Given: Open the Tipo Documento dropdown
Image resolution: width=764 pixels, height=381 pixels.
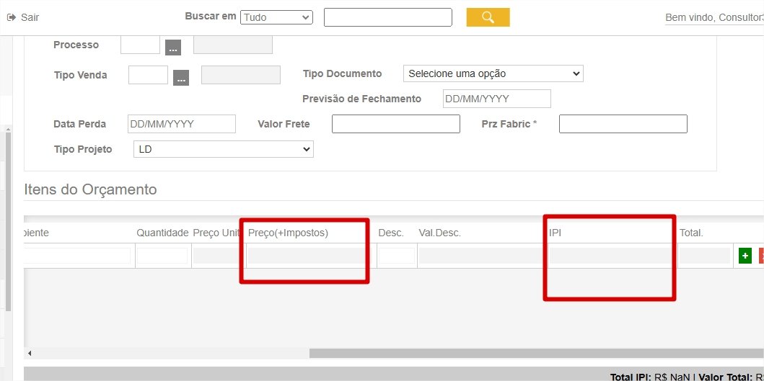Looking at the screenshot, I should pyautogui.click(x=493, y=74).
